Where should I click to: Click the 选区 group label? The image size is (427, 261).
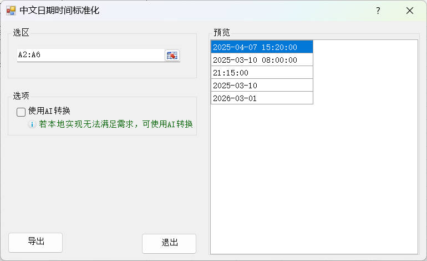(21, 32)
